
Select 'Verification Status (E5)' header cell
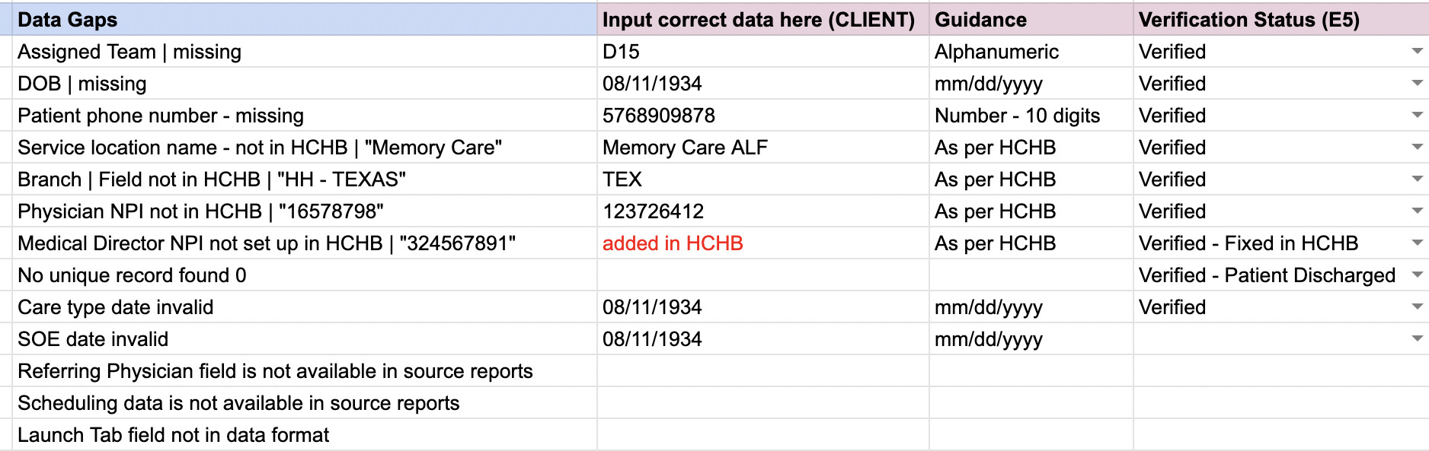[1280, 20]
